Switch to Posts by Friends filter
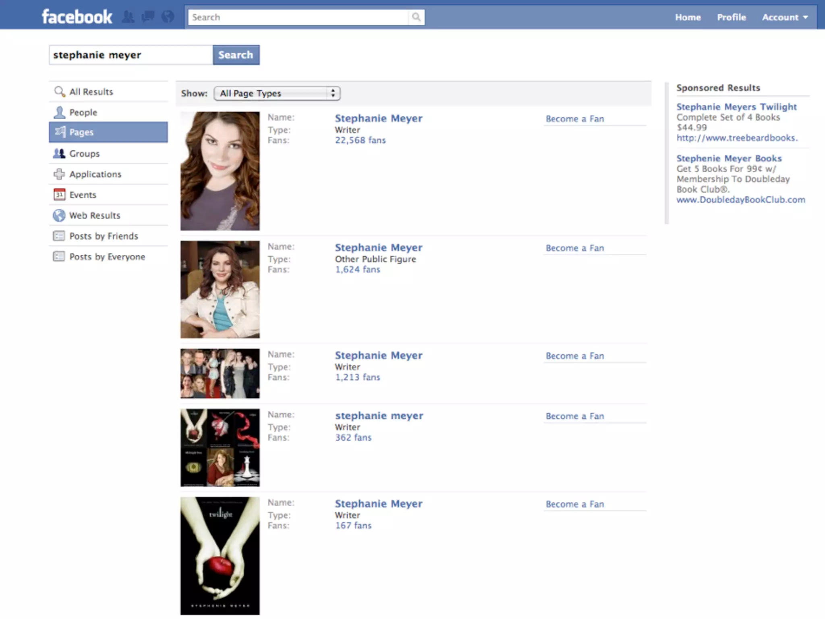825x619 pixels. 104,236
